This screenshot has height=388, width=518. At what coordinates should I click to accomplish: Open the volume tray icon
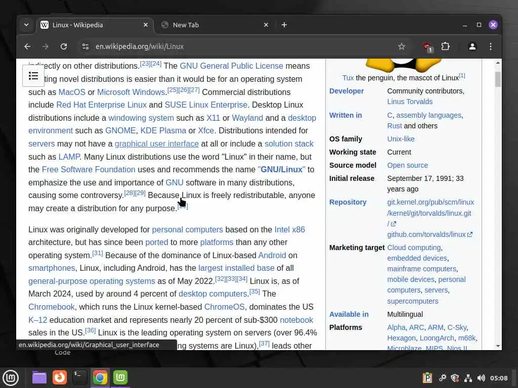pyautogui.click(x=481, y=378)
